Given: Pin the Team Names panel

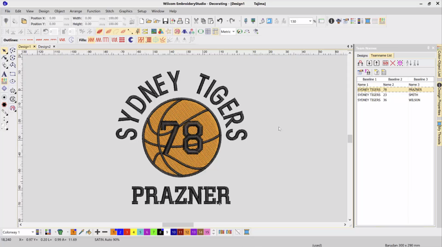Looking at the screenshot, I should pyautogui.click(x=428, y=48).
